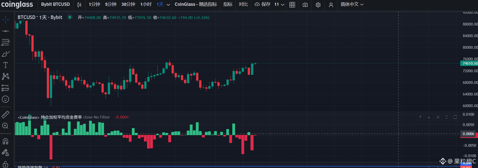Select the 1天 timeframe

click(160, 4)
